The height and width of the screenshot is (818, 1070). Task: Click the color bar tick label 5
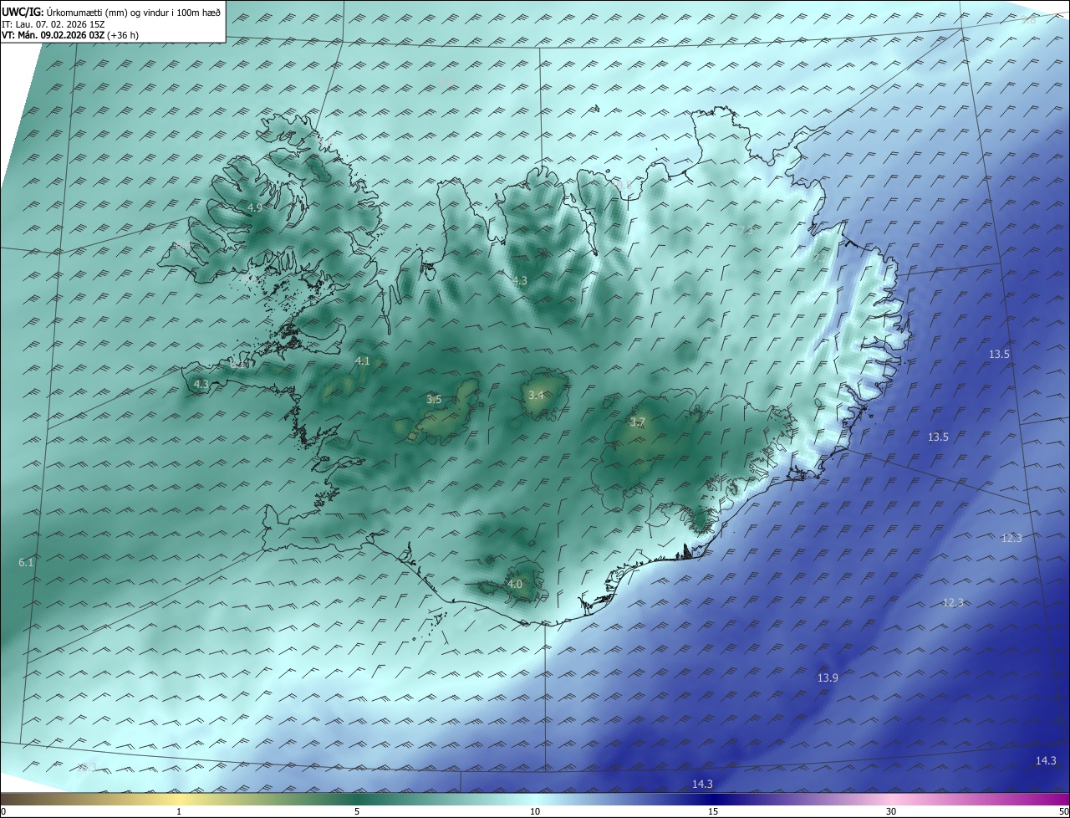click(357, 811)
